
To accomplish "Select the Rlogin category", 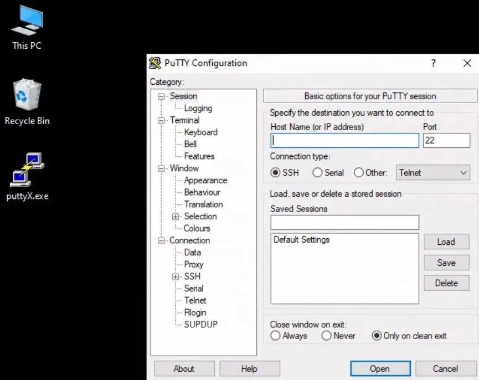I will point(195,312).
